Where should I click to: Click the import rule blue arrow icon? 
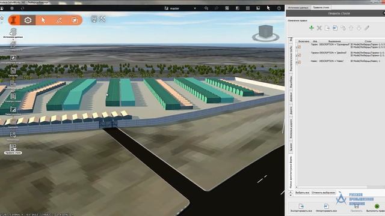coord(335,28)
